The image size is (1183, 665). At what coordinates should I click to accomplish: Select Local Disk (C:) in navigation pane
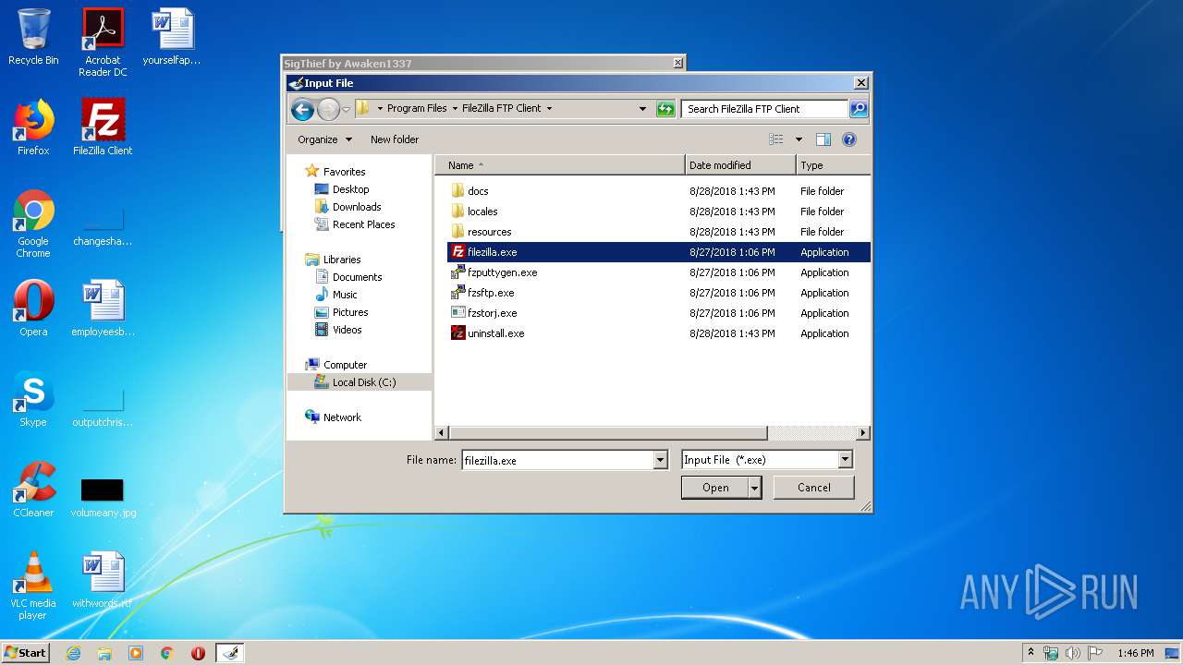point(359,382)
